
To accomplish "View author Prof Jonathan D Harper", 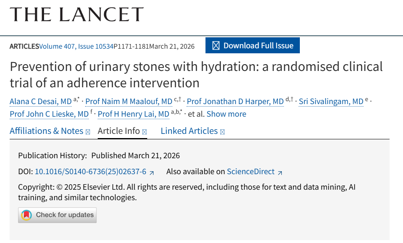I will 235,102.
